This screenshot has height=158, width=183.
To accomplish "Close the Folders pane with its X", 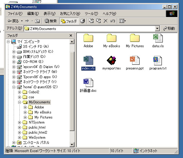I will (x=71, y=36).
